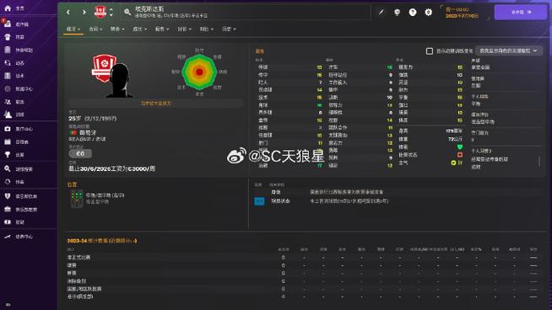Click the date and time display in the top bar
Image resolution: width=552 pixels, height=310 pixels.
tap(463, 13)
